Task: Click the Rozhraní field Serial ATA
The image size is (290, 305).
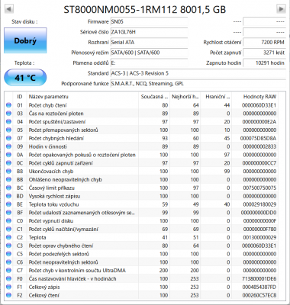Action: click(x=149, y=43)
